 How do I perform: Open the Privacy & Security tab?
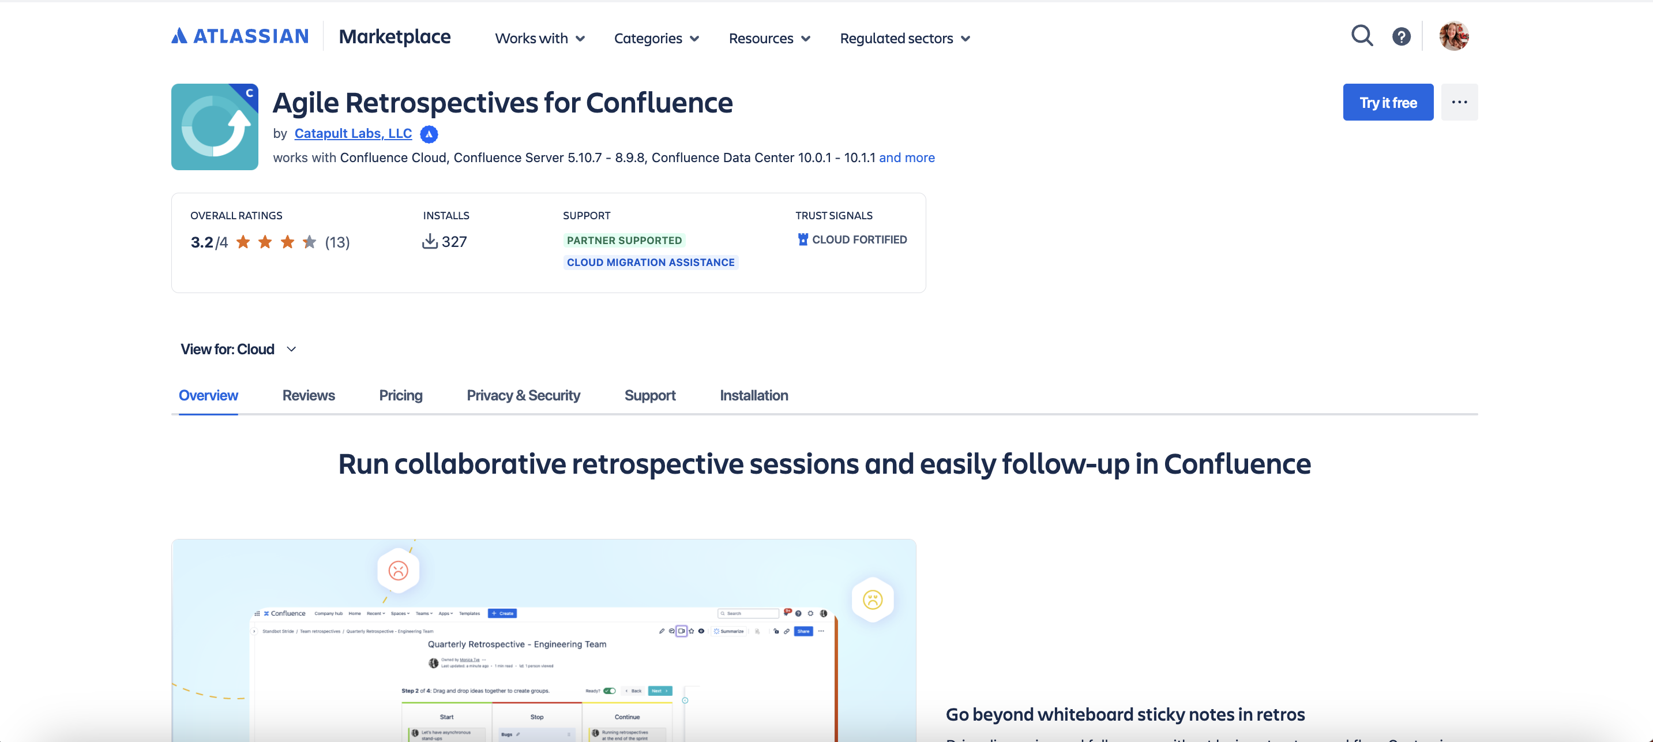[x=523, y=395]
